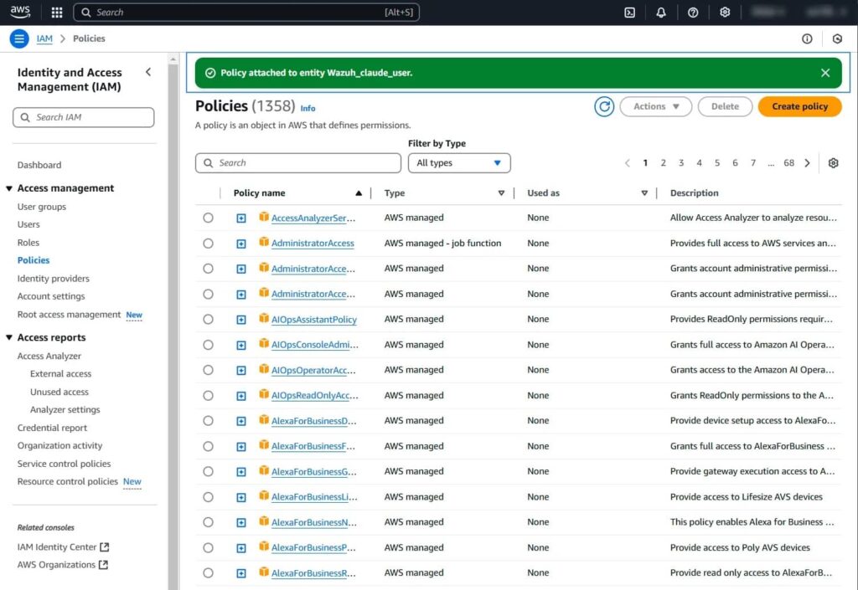
Task: Open the AccessAnalyzerServiceRolePolicy link
Action: click(x=313, y=218)
